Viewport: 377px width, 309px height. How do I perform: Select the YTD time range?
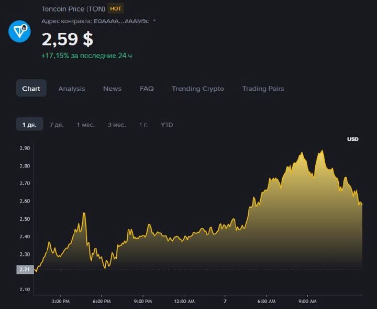click(x=167, y=125)
